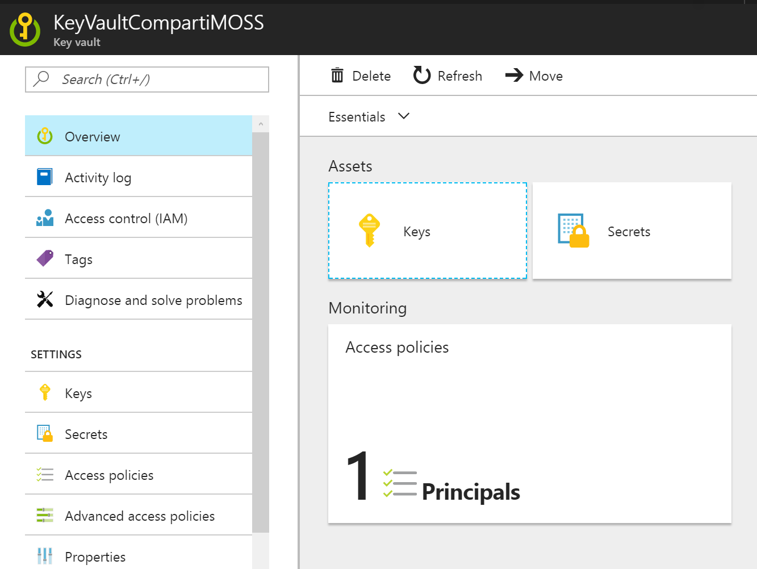Viewport: 757px width, 569px height.
Task: Open Access policies in the sidebar
Action: pos(109,475)
